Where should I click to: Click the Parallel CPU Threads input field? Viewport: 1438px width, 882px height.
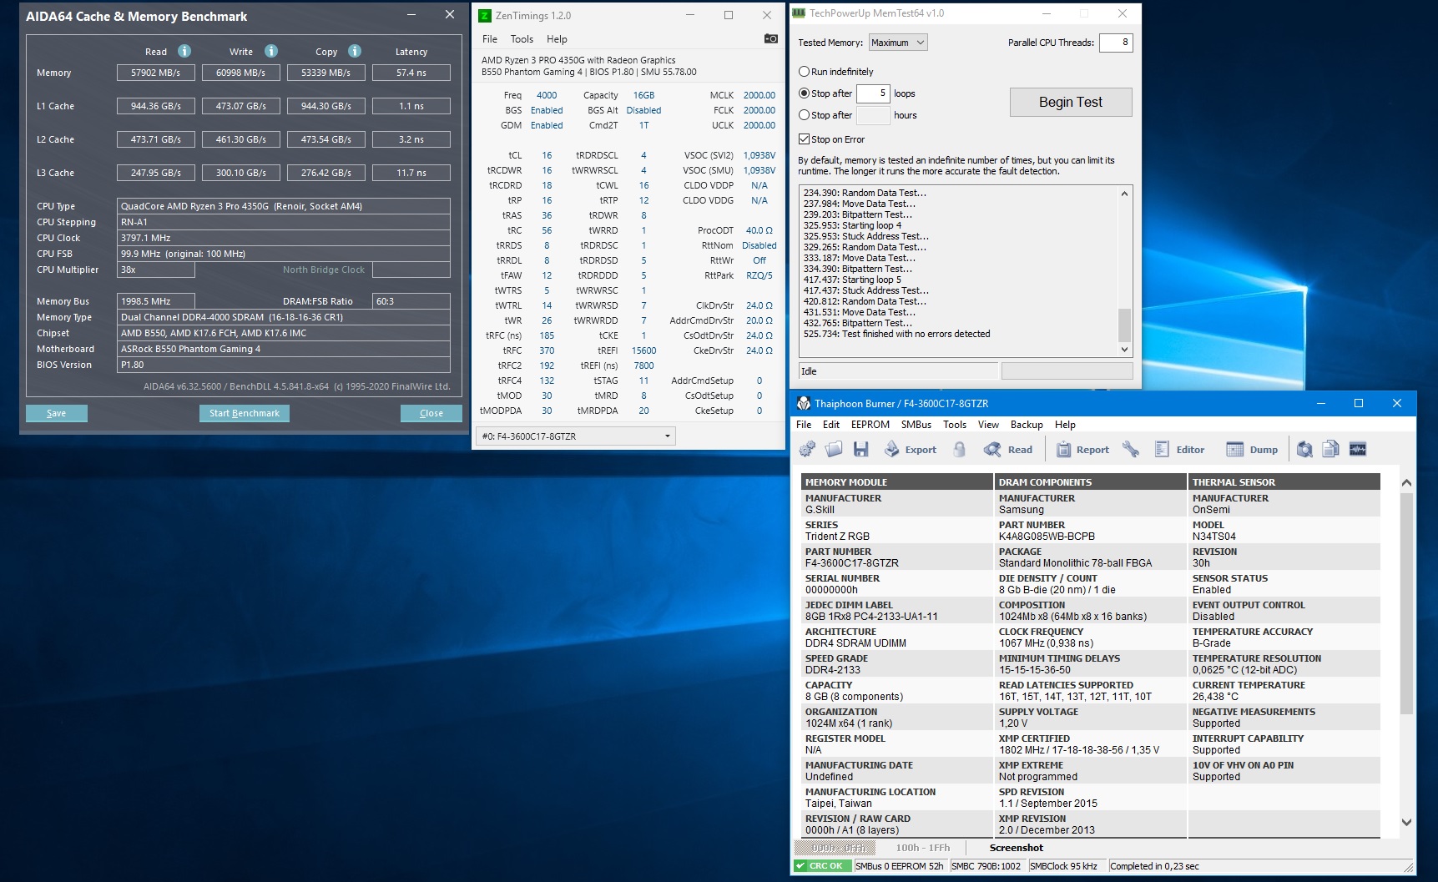[x=1116, y=43]
